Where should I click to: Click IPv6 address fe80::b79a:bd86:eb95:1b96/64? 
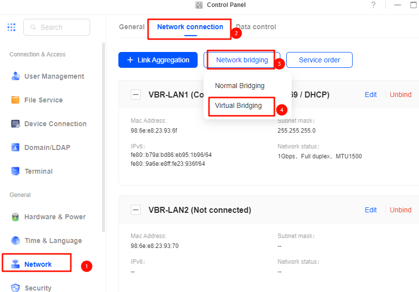[x=171, y=155]
